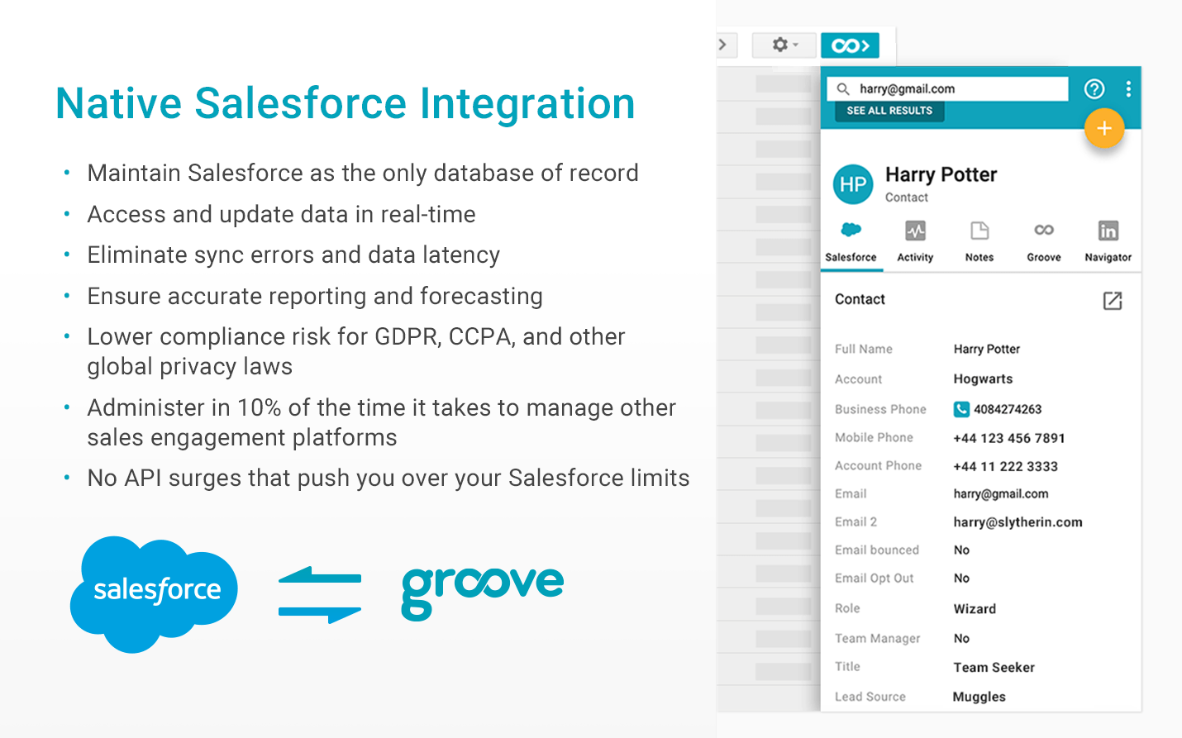Open the Notes panel in the contact sidebar

979,240
